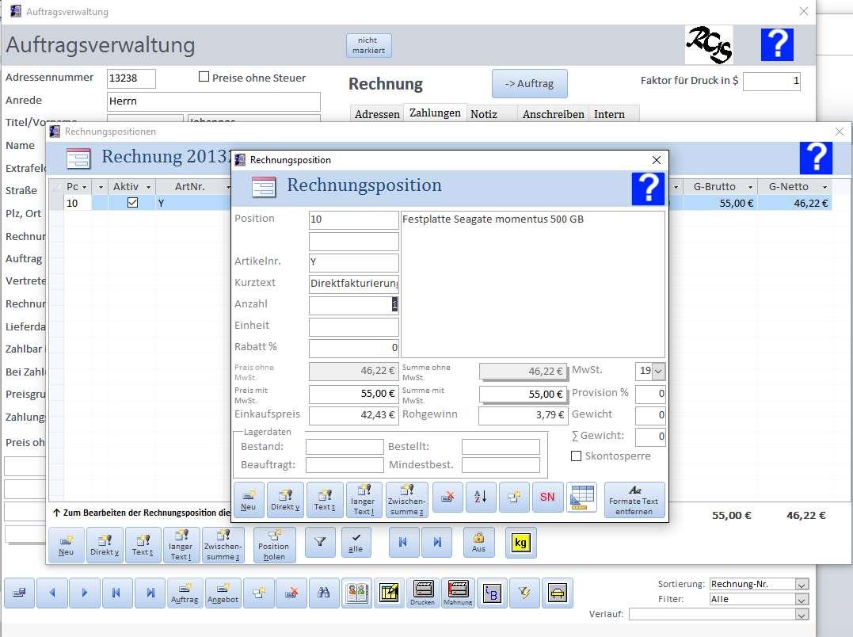Click the Drucken print icon
This screenshot has width=853, height=637.
(x=422, y=593)
